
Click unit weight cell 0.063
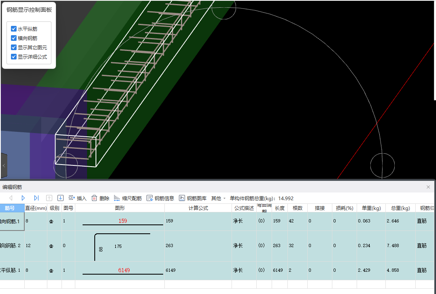371,221
